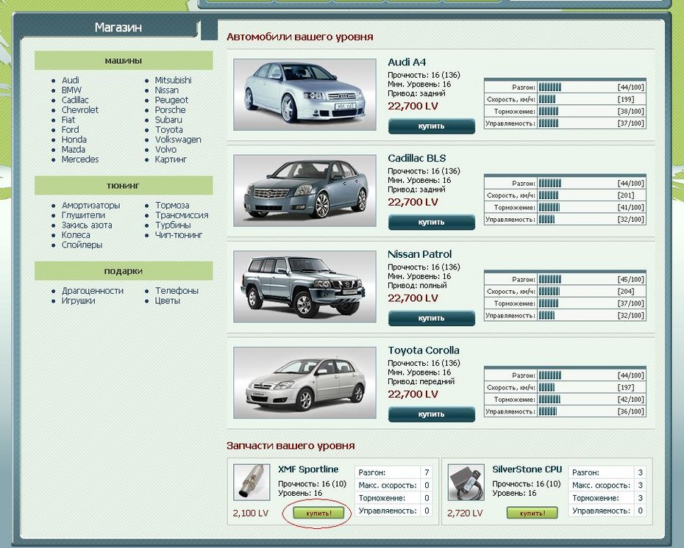Screen dimensions: 684x548
Task: Open the Toyota category link
Action: click(169, 130)
